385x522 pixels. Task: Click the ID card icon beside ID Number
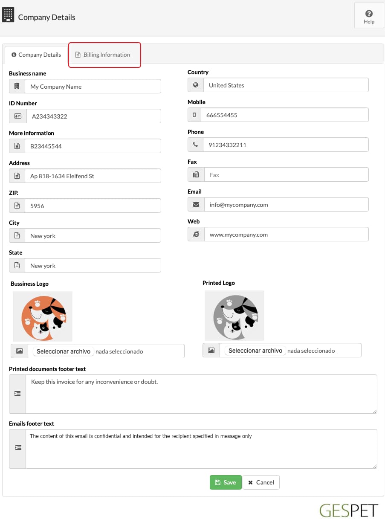[17, 116]
